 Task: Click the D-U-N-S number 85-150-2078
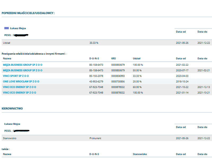[x=96, y=76]
